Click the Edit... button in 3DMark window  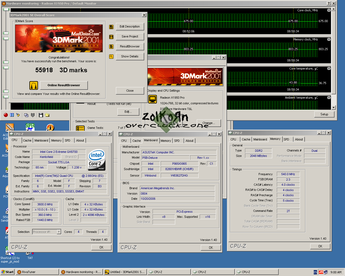click(x=128, y=112)
